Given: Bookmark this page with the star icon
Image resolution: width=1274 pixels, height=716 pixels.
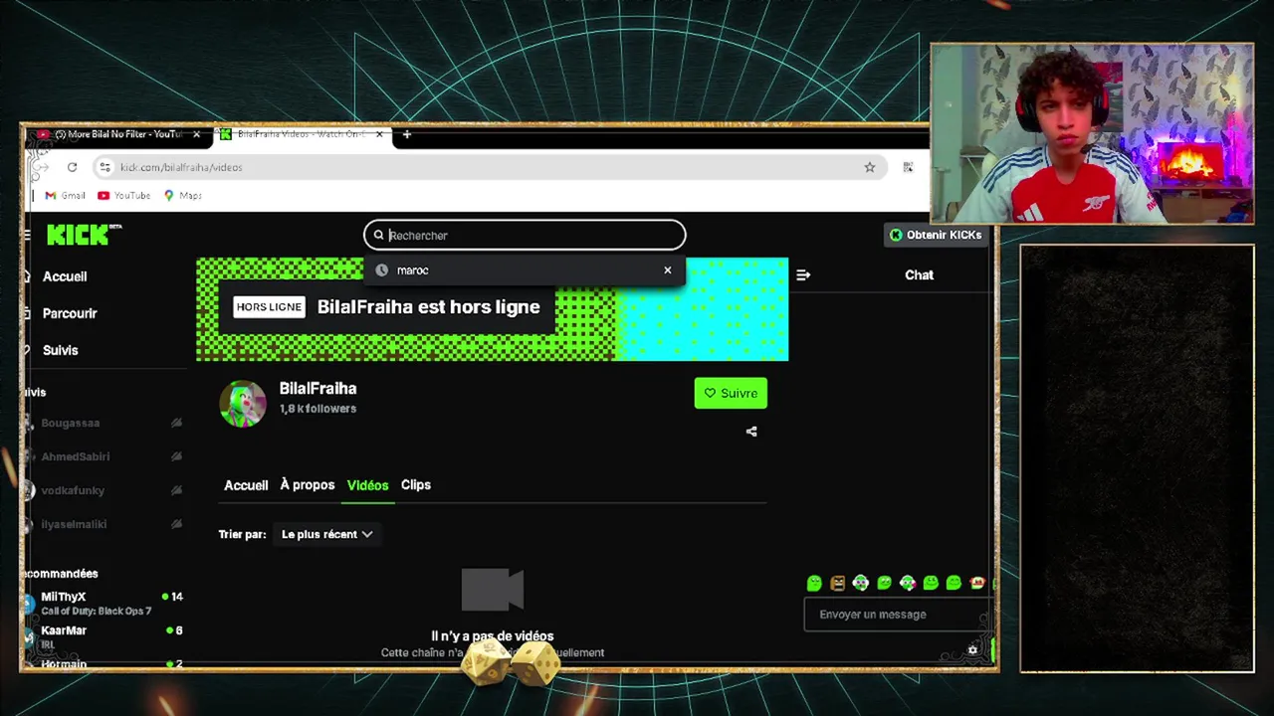Looking at the screenshot, I should pos(870,167).
